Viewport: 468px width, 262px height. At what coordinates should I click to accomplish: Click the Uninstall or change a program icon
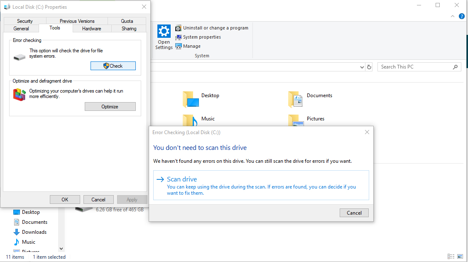click(x=179, y=27)
